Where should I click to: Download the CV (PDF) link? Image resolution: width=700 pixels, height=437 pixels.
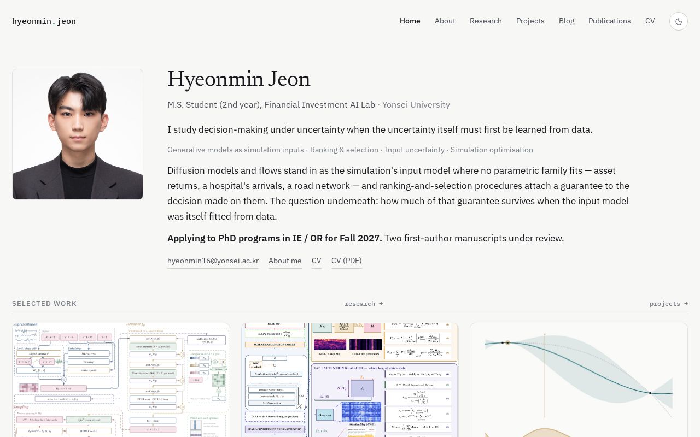click(347, 261)
